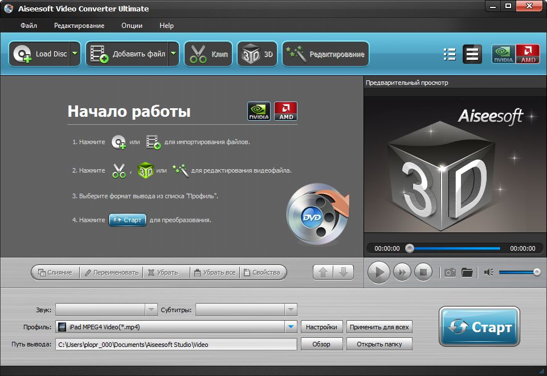The width and height of the screenshot is (547, 376).
Task: Open the Редактирование magic wand tool
Action: point(325,54)
